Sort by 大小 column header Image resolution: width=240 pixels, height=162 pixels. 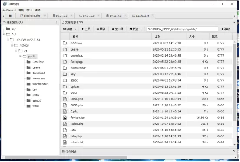pyautogui.click(x=198, y=36)
